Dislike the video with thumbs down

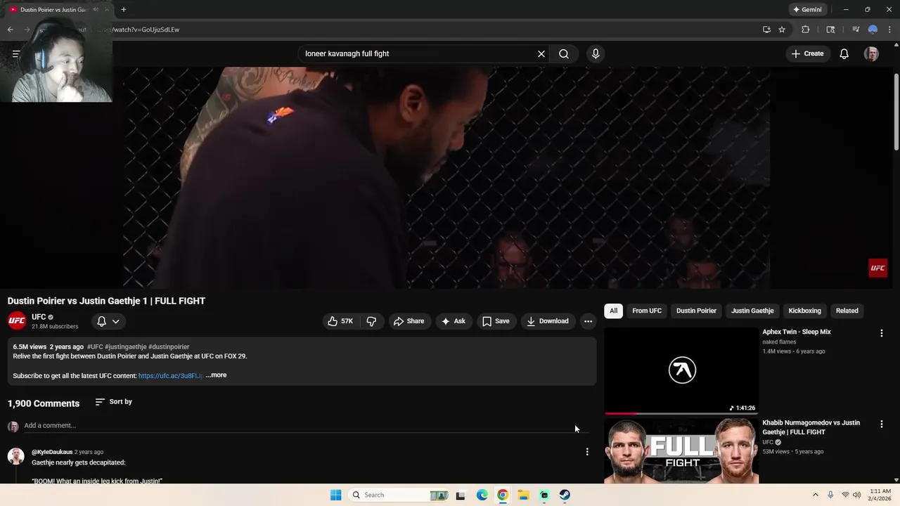click(x=371, y=321)
